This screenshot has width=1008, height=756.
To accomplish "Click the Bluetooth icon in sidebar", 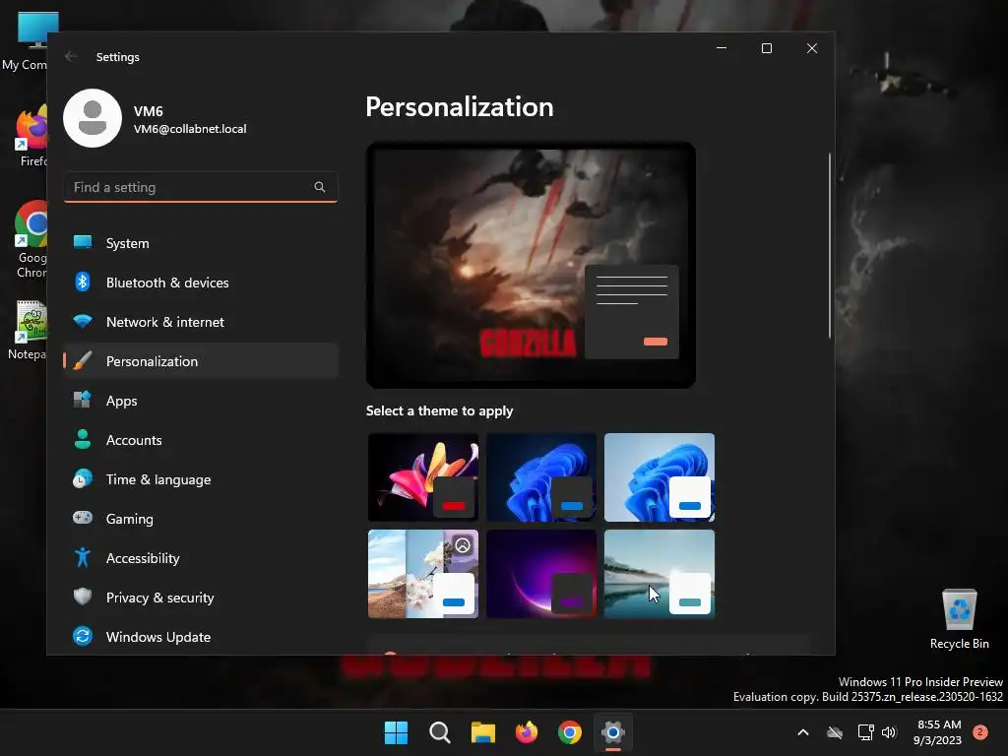I will 83,282.
